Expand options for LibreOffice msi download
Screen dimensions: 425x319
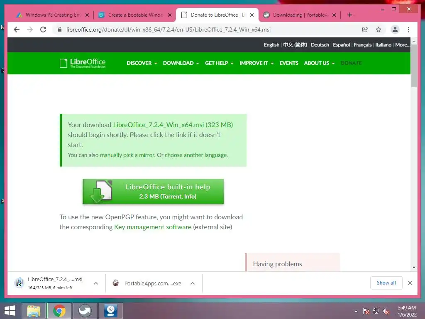[96, 283]
